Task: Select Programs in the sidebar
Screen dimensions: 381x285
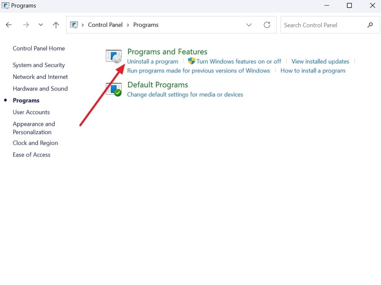Action: [x=26, y=100]
